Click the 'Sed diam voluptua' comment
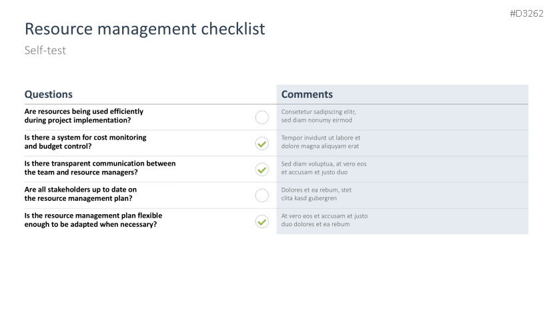 (x=324, y=168)
